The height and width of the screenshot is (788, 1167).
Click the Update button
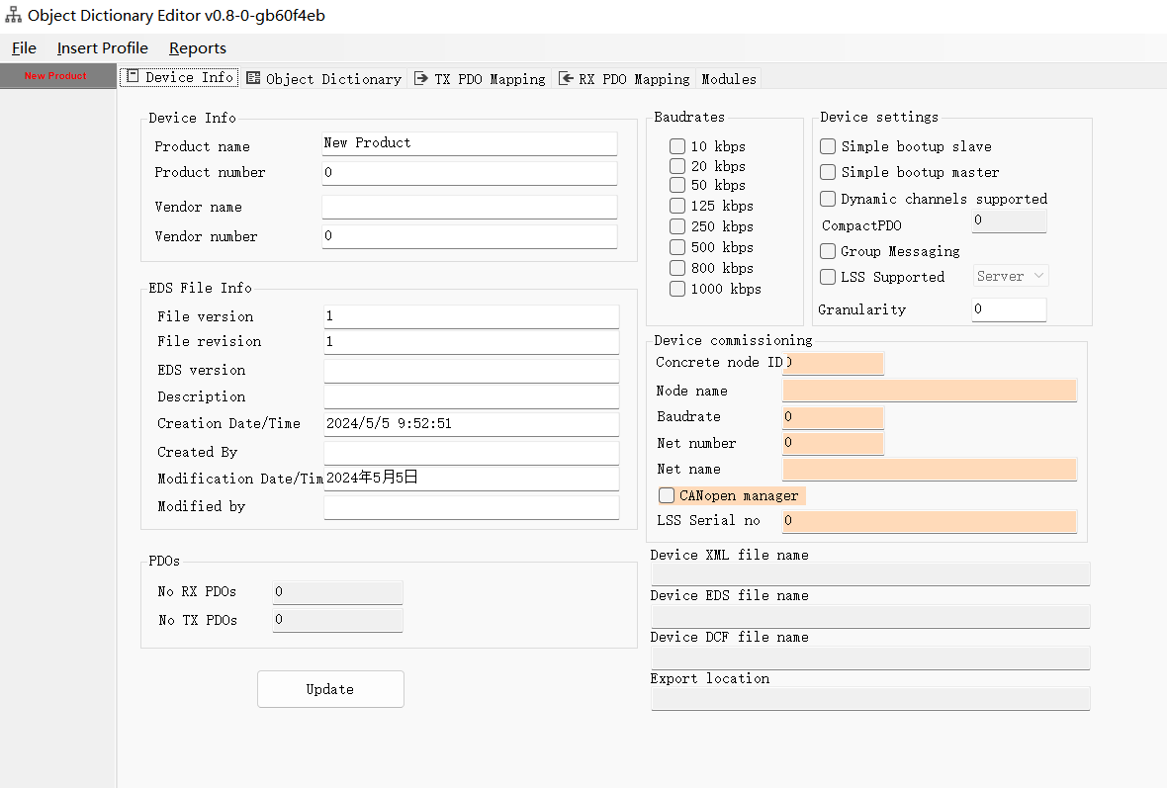pyautogui.click(x=330, y=688)
